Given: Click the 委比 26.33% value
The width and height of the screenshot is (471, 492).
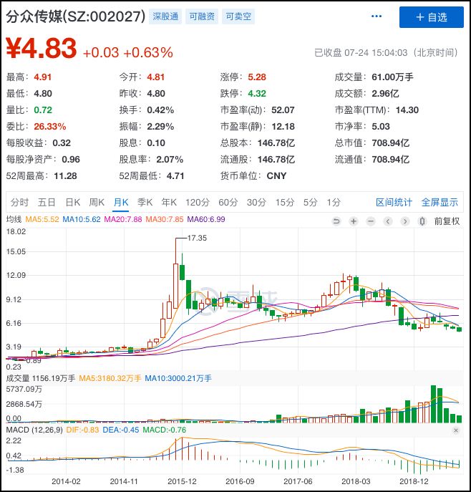Looking at the screenshot, I should click(x=50, y=127).
